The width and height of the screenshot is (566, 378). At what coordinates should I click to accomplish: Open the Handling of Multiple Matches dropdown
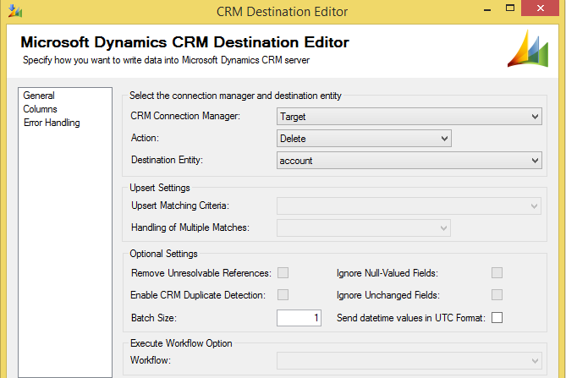click(364, 227)
